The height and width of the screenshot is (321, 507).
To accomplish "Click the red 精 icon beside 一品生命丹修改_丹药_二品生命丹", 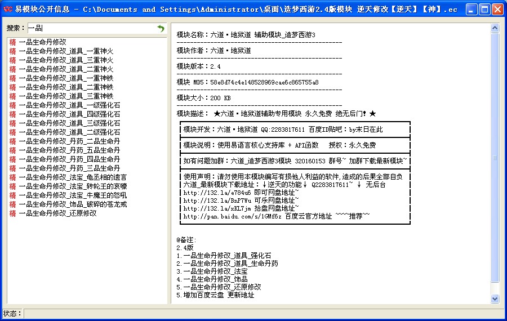I will coord(12,141).
